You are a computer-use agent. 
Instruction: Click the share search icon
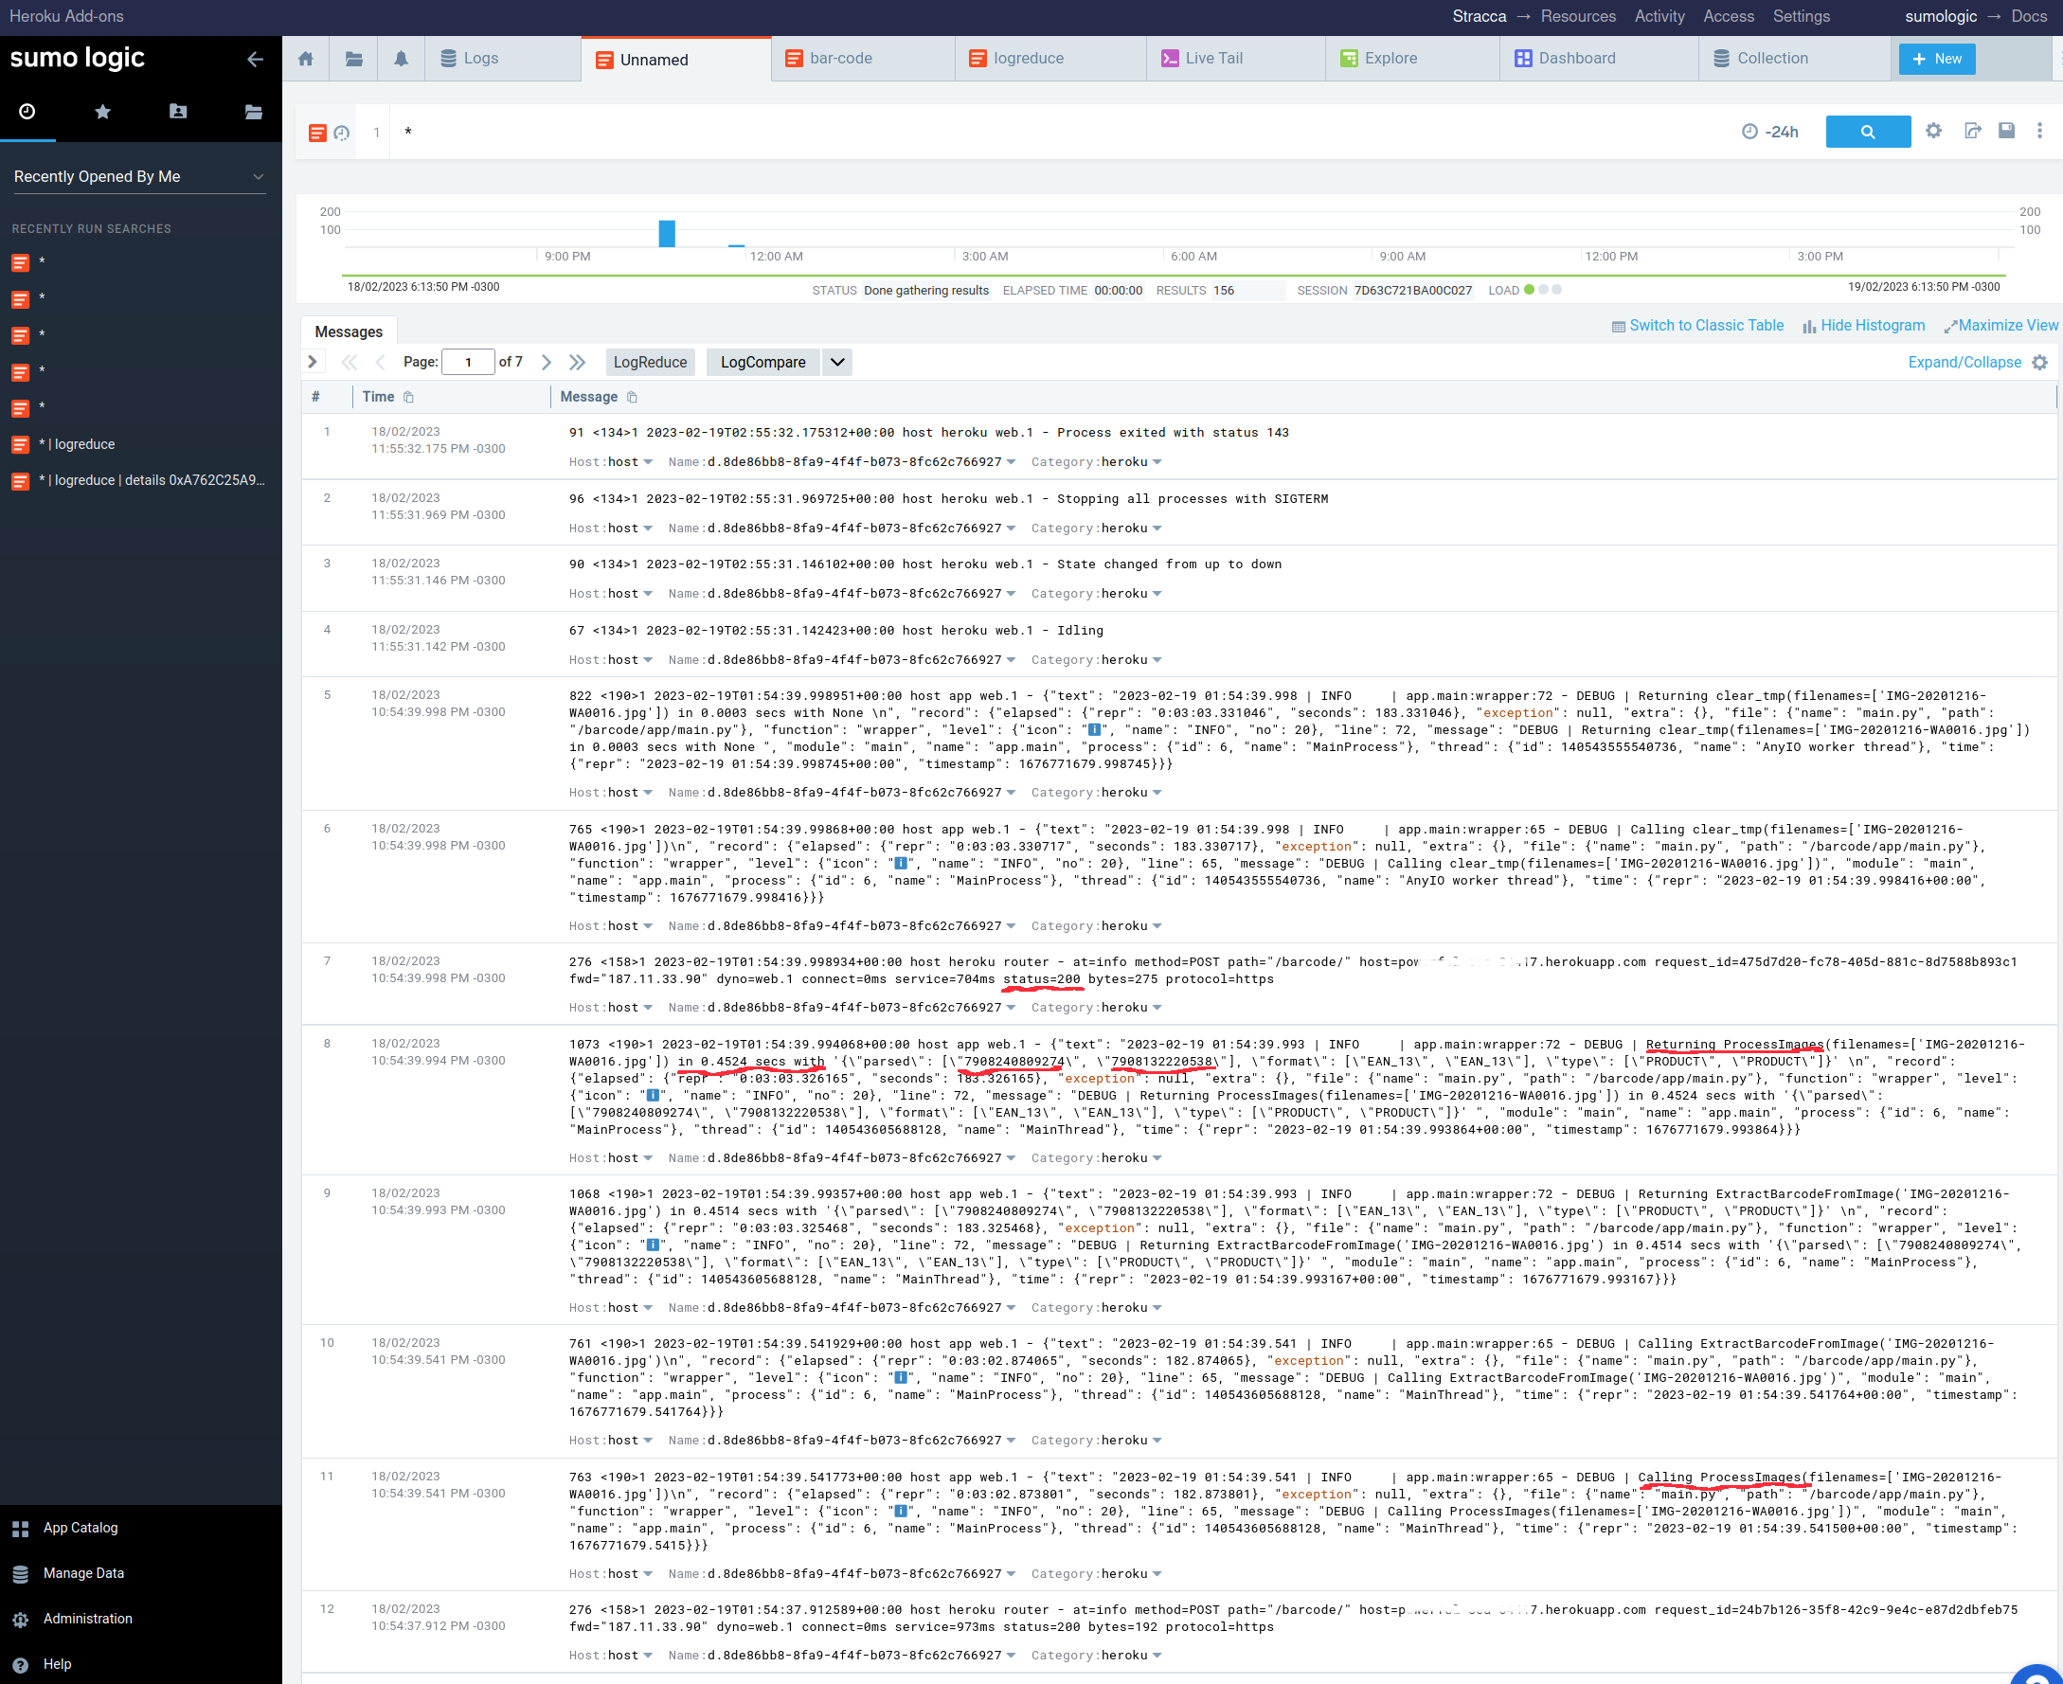[1972, 131]
